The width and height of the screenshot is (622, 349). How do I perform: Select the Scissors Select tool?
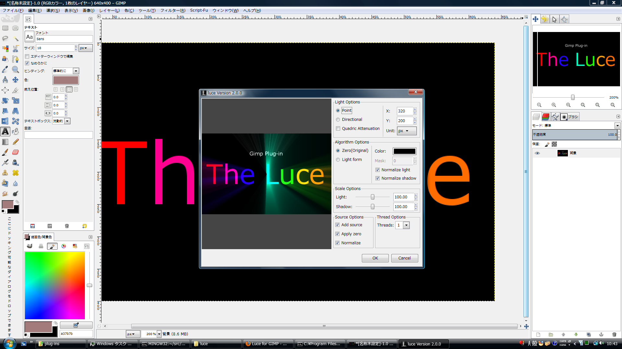[15, 49]
